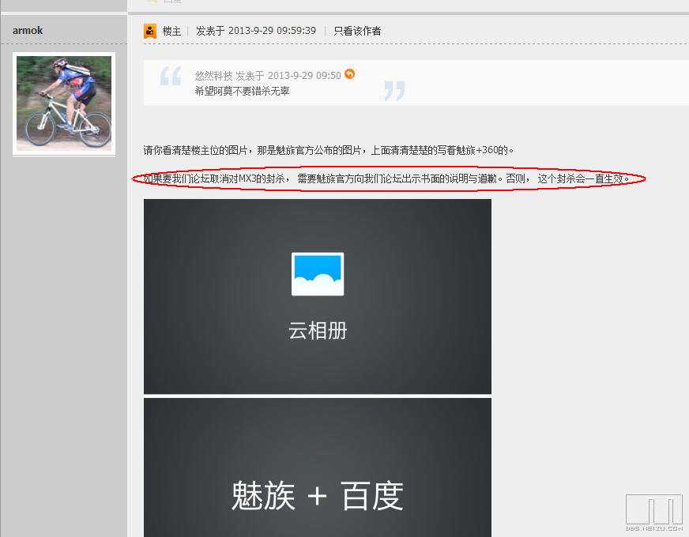The height and width of the screenshot is (537, 689).
Task: Click the sentence starting 请你看清楚楼主位的图片
Action: (x=328, y=150)
